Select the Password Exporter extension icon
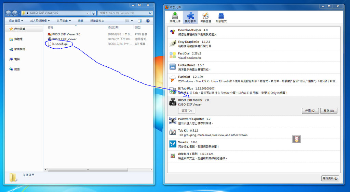The width and height of the screenshot is (350, 192). [173, 121]
